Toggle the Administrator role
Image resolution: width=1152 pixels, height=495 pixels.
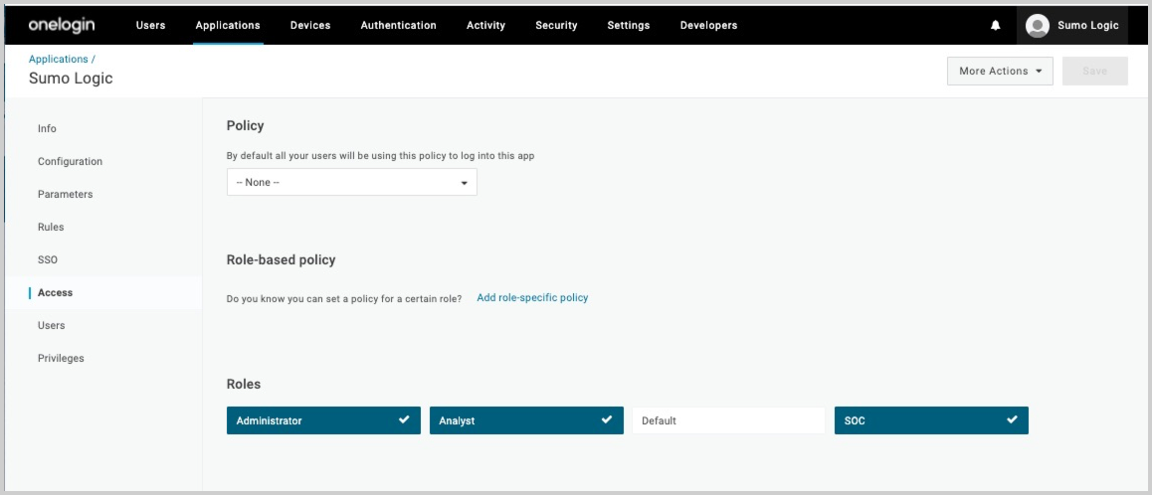[323, 420]
